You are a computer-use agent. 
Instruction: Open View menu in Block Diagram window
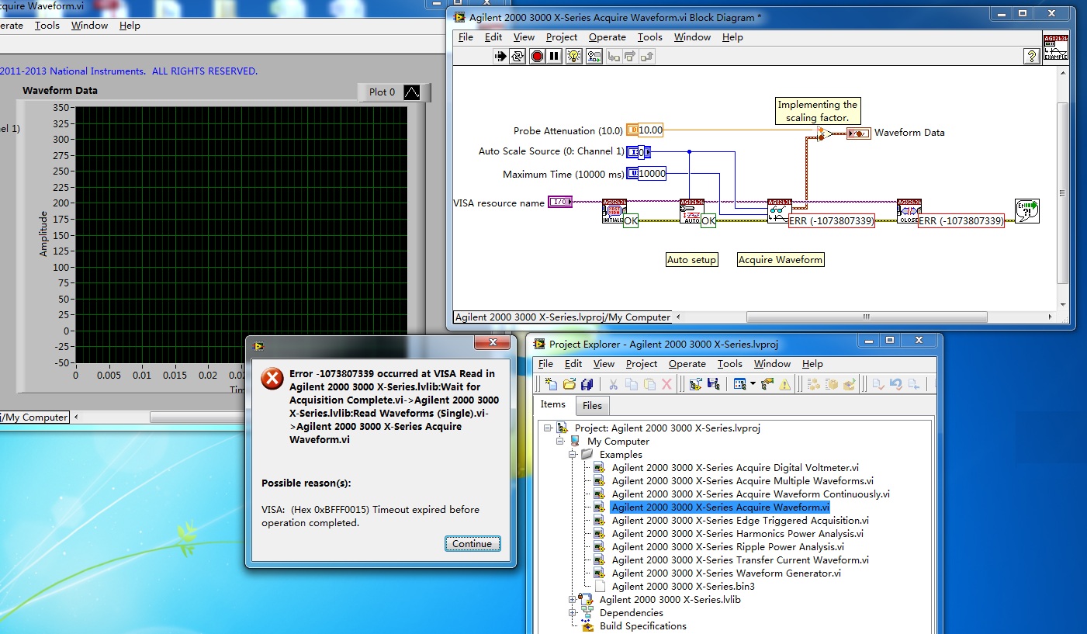[524, 36]
